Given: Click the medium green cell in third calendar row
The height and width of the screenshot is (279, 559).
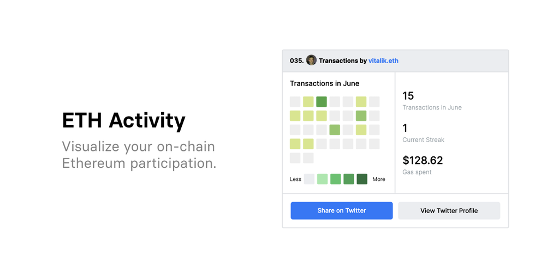Looking at the screenshot, I should click(x=335, y=130).
